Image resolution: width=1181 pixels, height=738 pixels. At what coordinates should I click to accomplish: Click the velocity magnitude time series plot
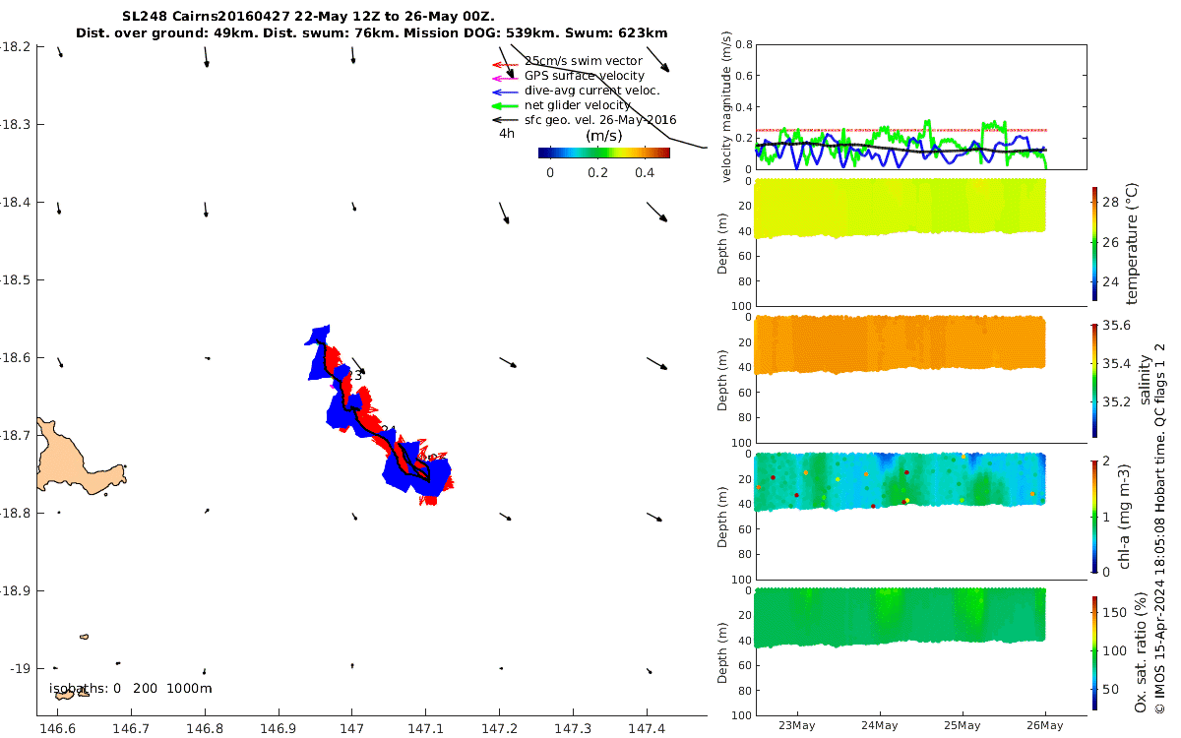[920, 106]
